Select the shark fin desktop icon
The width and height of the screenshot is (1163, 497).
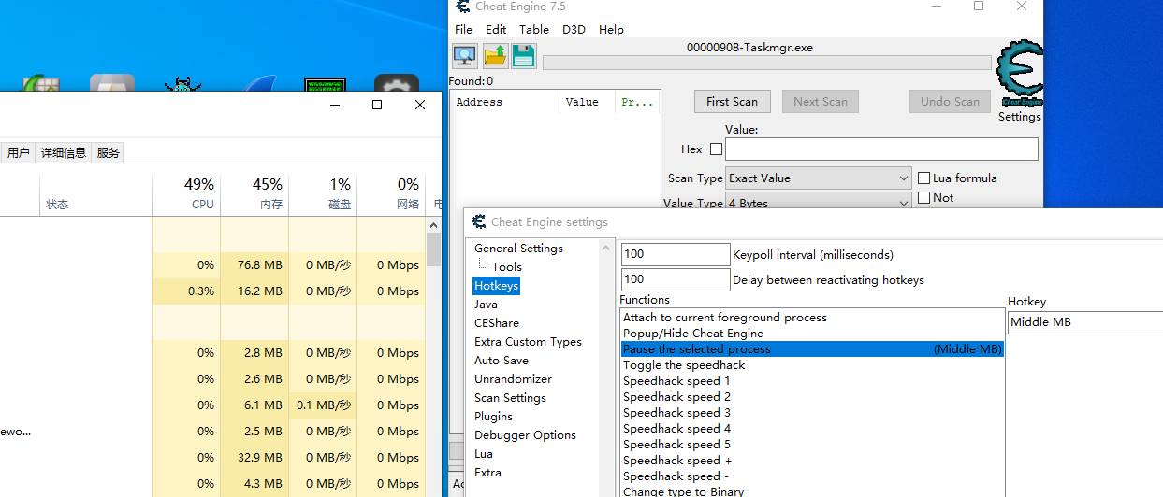[x=259, y=83]
